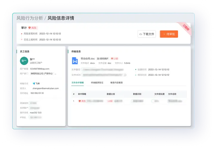Click the cloud icon on 下载文件 button
This screenshot has width=215, height=149.
click(x=141, y=34)
